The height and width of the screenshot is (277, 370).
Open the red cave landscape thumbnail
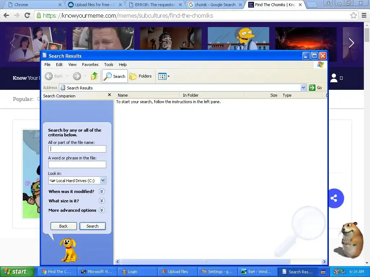[x=306, y=38]
